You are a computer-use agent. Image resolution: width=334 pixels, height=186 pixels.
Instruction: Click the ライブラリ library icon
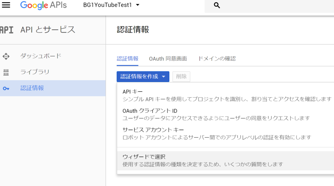click(x=6, y=72)
